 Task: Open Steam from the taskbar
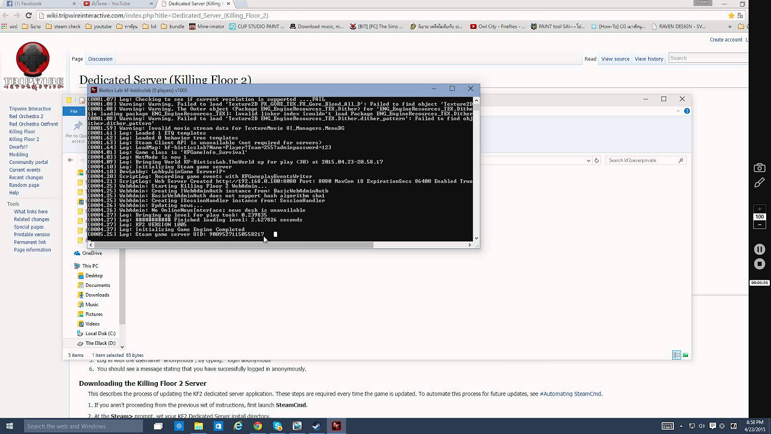[x=316, y=426]
